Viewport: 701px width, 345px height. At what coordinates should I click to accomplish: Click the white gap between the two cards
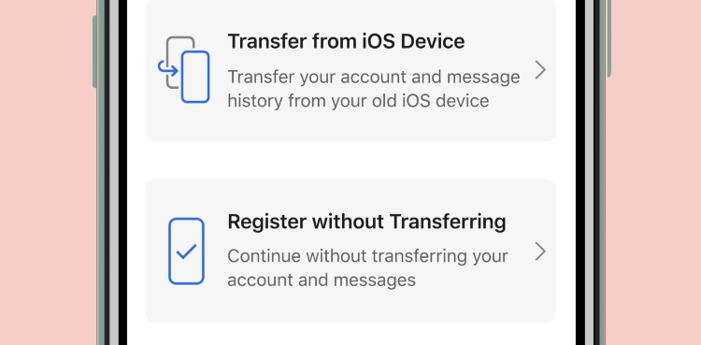(350, 160)
